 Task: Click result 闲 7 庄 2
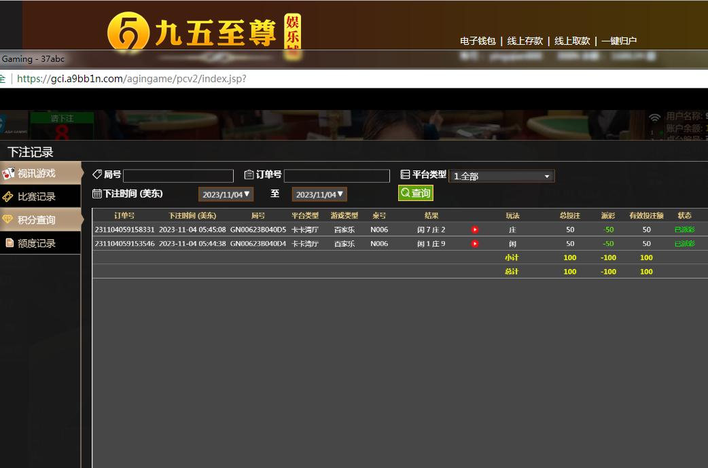coord(431,230)
